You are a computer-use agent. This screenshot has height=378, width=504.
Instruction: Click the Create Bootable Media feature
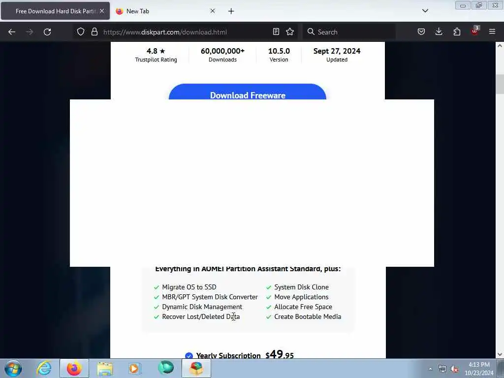[x=308, y=316]
